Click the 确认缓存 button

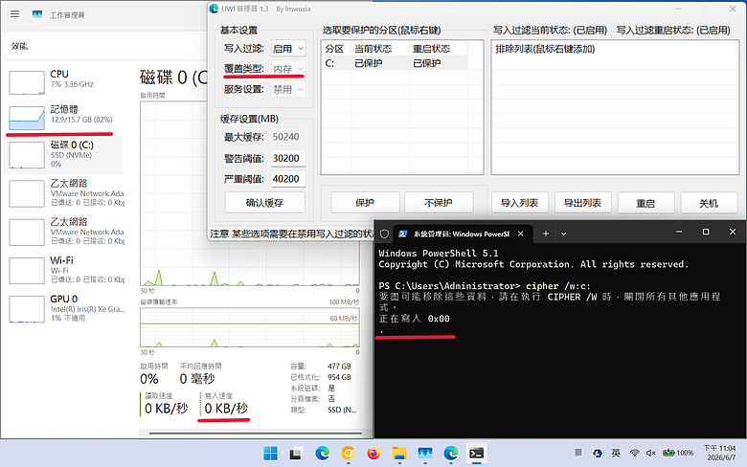pyautogui.click(x=265, y=203)
